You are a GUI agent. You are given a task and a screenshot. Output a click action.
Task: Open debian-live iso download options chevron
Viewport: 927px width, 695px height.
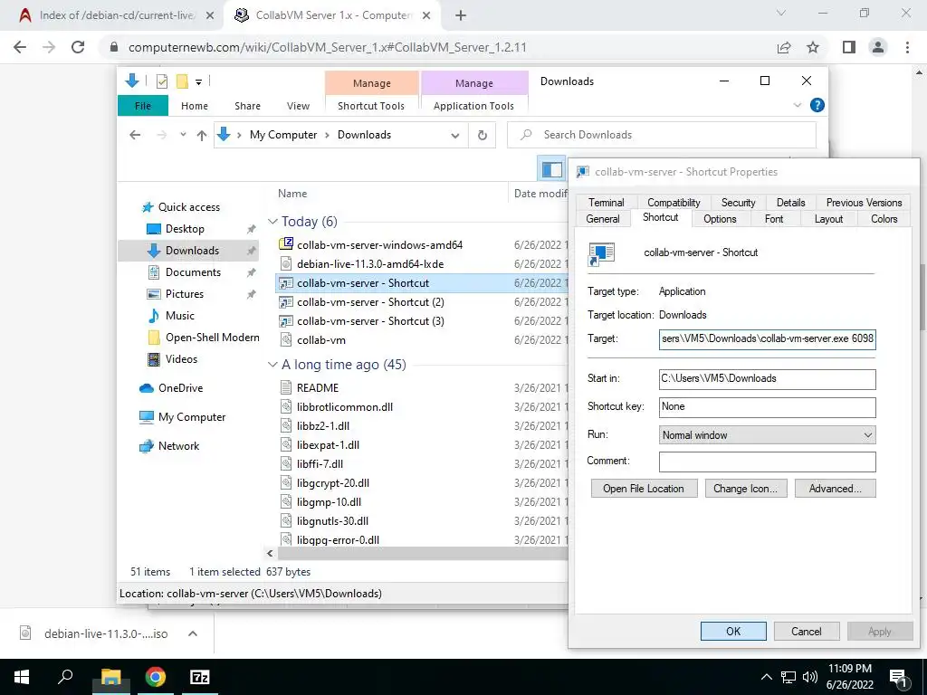(192, 633)
